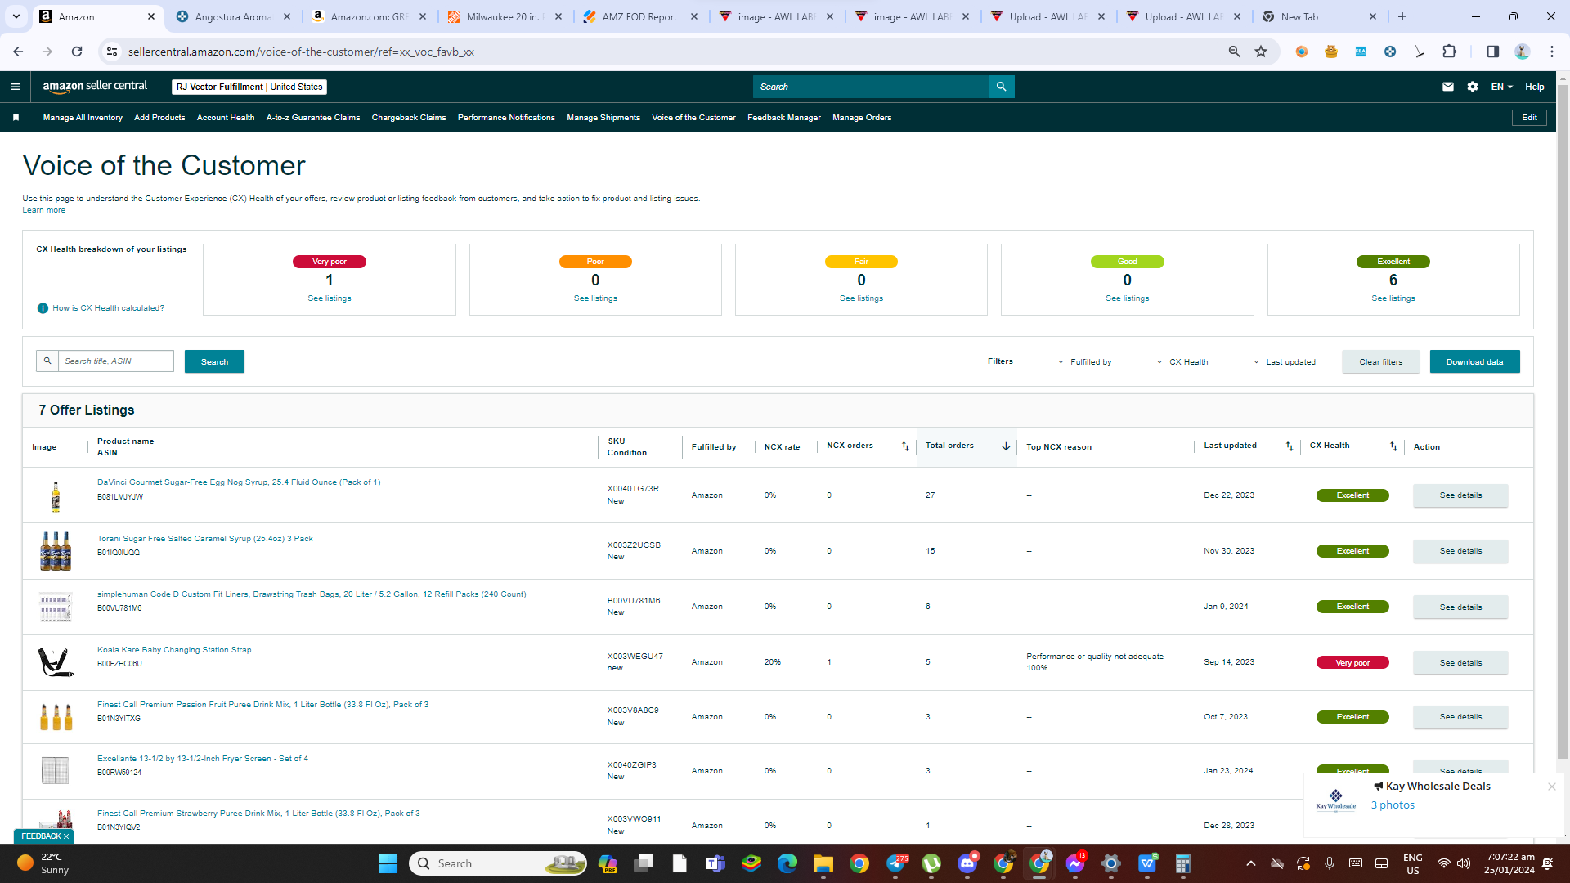Image resolution: width=1570 pixels, height=883 pixels.
Task: Open Microsoft Teams from the taskbar
Action: tap(715, 863)
